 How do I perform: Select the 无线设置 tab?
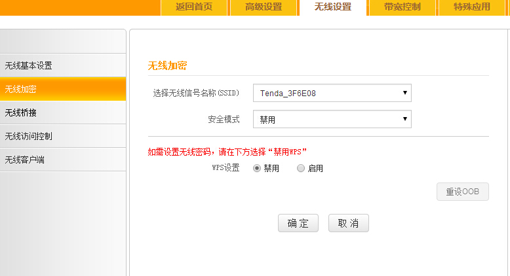[332, 7]
